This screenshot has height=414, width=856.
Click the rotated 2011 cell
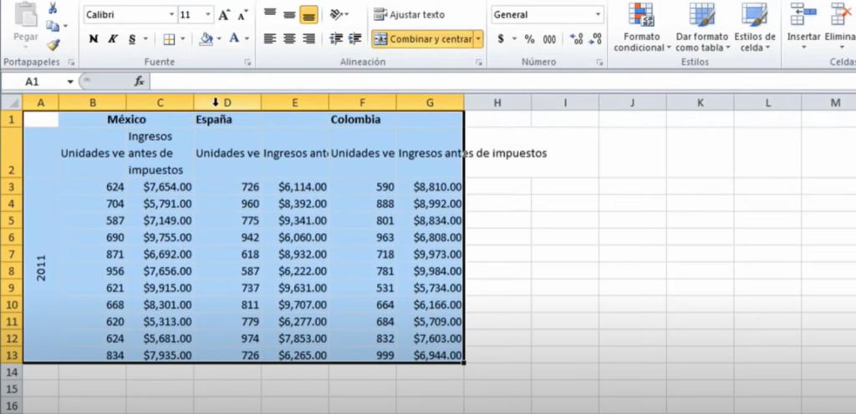[41, 245]
